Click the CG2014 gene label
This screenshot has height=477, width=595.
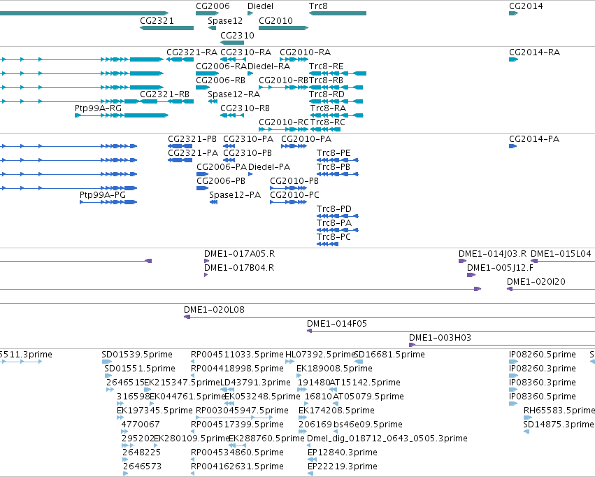(526, 6)
